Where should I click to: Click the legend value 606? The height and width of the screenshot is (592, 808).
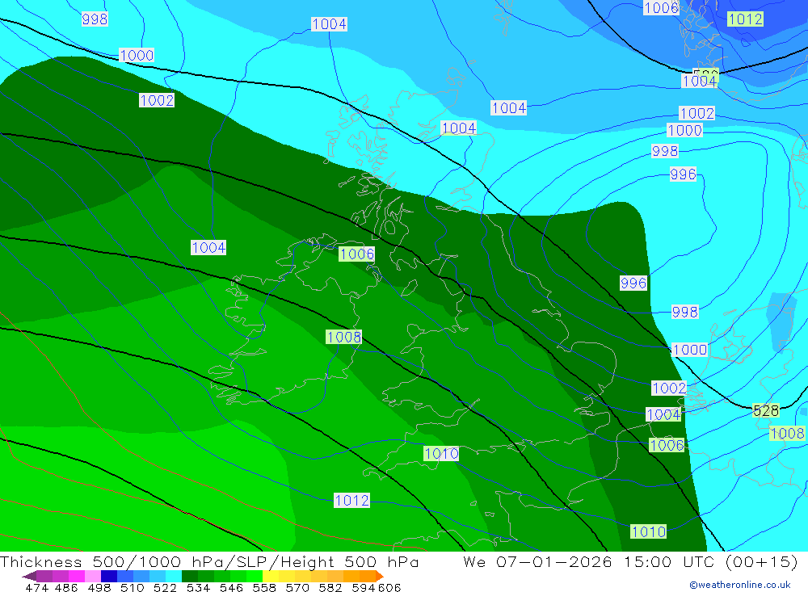(389, 587)
